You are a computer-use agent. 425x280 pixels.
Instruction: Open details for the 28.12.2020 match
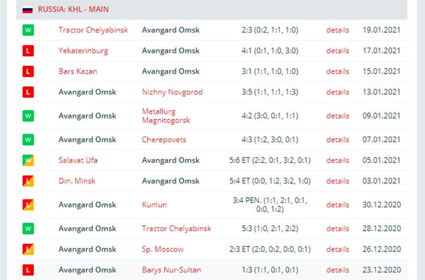338,229
